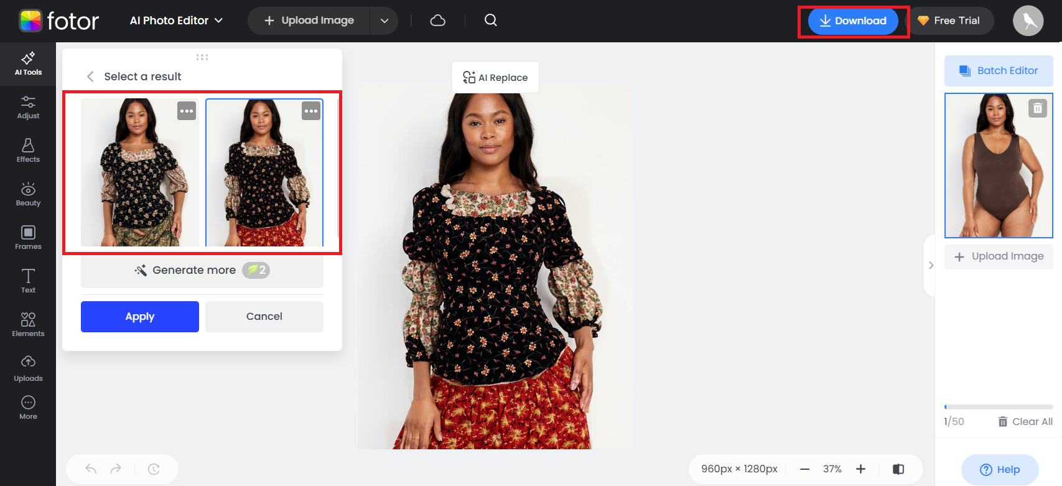Click the results list scrollbar
The width and height of the screenshot is (1062, 486).
click(338, 167)
